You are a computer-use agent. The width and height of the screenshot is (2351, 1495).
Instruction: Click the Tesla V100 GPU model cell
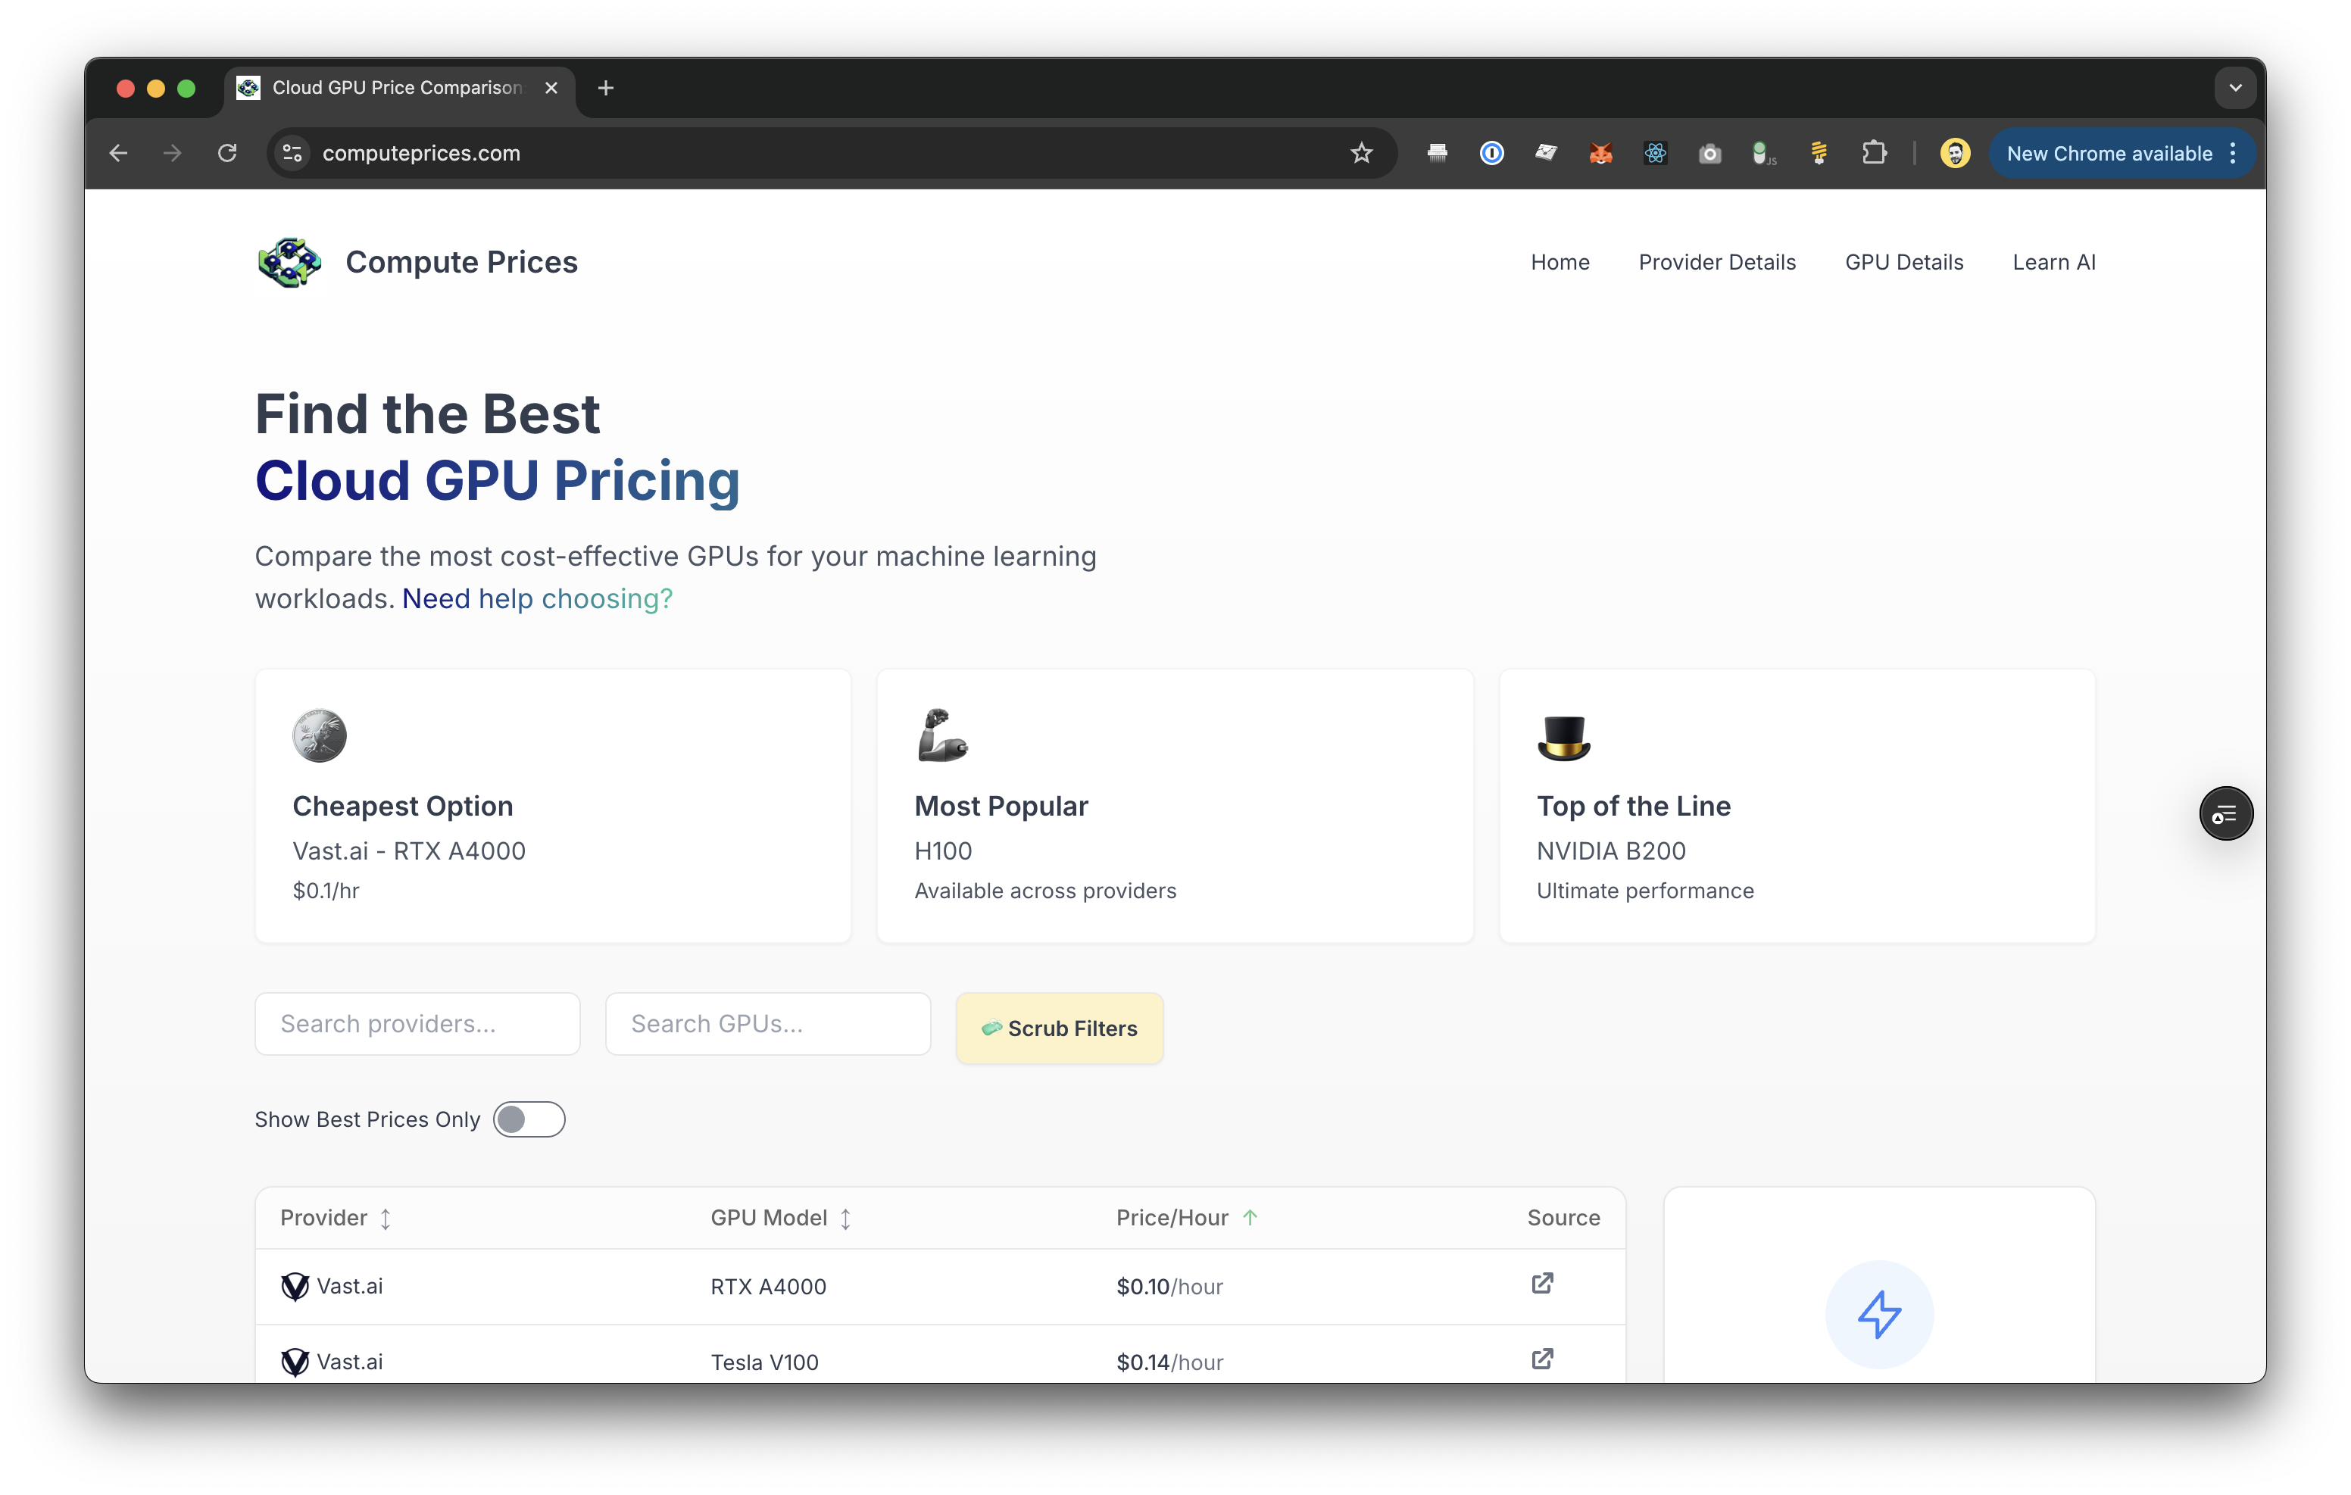[764, 1362]
